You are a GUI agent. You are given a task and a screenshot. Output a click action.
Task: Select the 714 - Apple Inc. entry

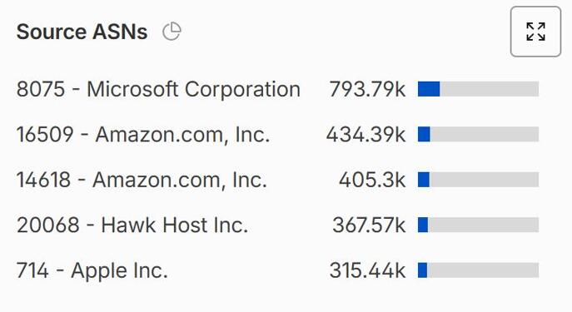tap(92, 270)
